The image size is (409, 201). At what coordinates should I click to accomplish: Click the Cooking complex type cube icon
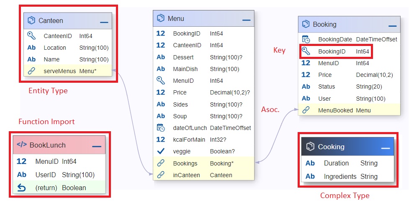310,147
